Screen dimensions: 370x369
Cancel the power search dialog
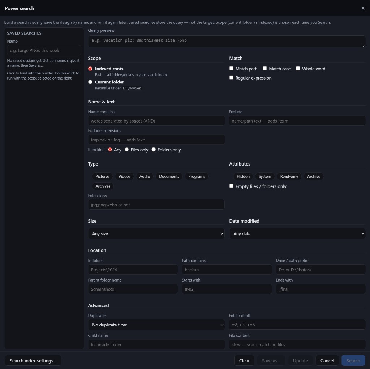(327, 360)
